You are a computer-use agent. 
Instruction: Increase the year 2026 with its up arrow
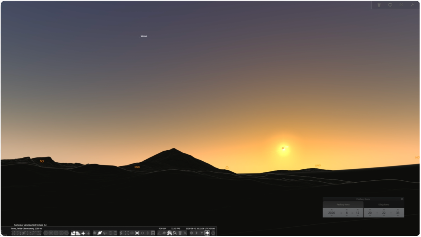click(332, 210)
